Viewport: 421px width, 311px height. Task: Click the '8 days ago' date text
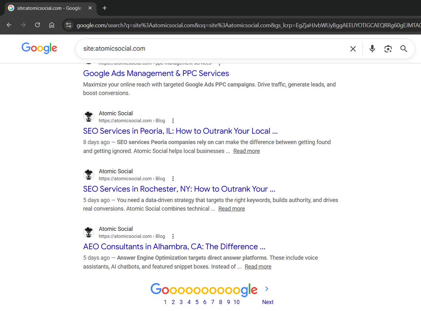[x=96, y=142]
